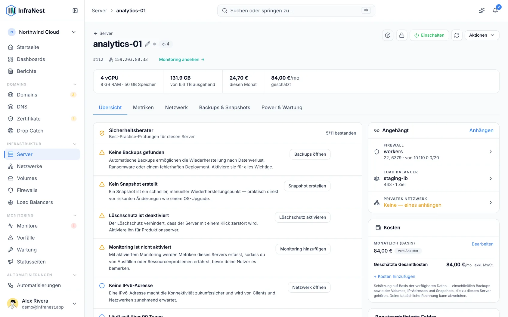
Task: Expand the Northwind Cloud organization switcher
Action: (x=42, y=32)
